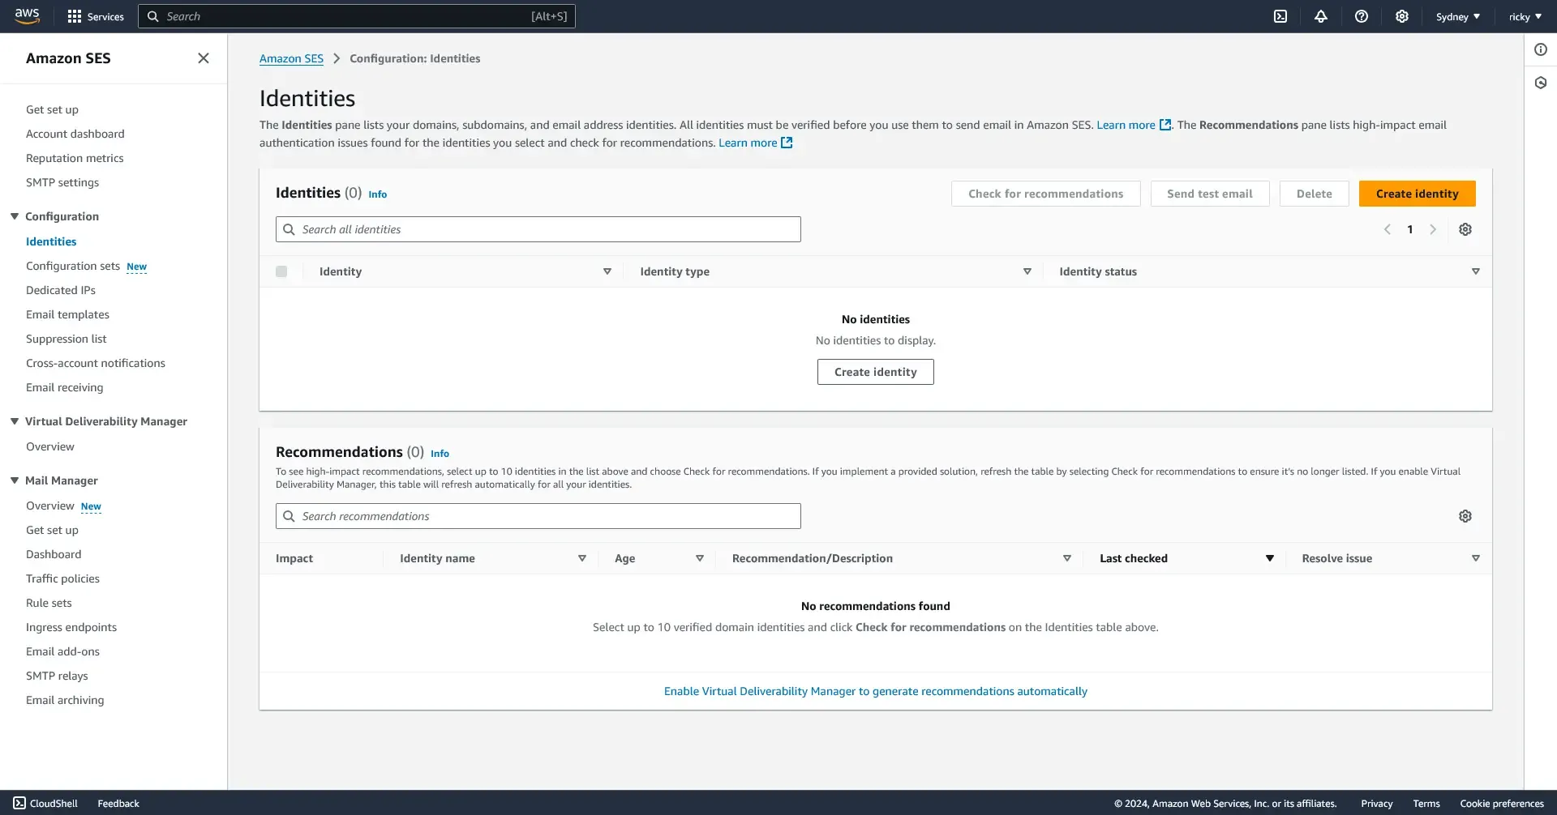Click external link icon after first Learn more
Viewport: 1557px width, 815px height.
[x=1165, y=125]
